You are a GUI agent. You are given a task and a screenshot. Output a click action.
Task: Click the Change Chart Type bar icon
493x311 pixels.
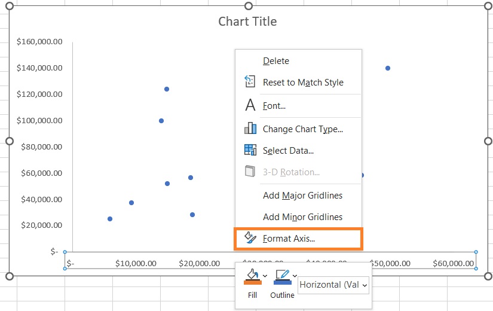250,128
